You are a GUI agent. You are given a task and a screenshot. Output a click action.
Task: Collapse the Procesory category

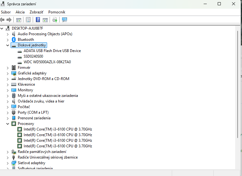coord(8,124)
